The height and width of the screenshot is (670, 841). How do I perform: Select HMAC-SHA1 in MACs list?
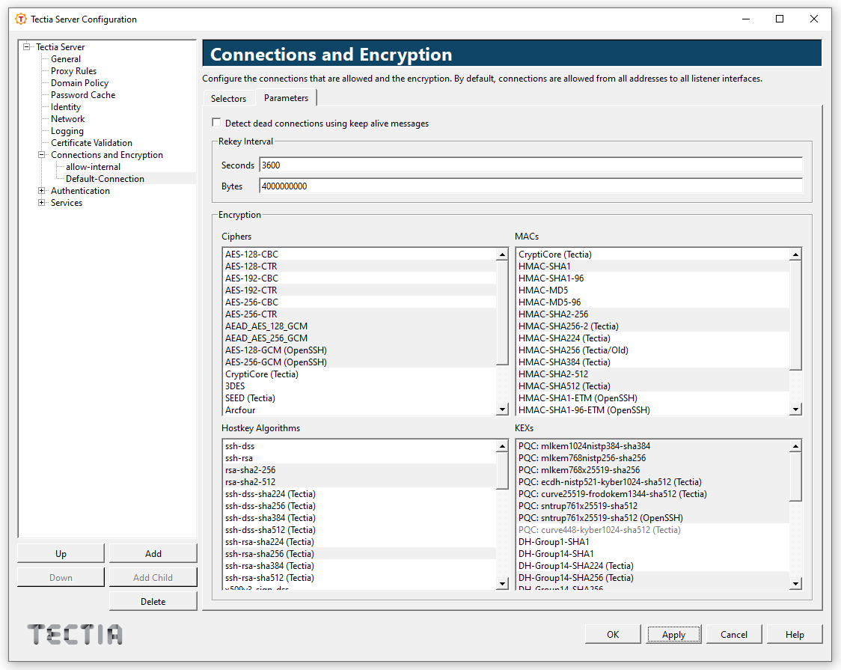point(652,266)
